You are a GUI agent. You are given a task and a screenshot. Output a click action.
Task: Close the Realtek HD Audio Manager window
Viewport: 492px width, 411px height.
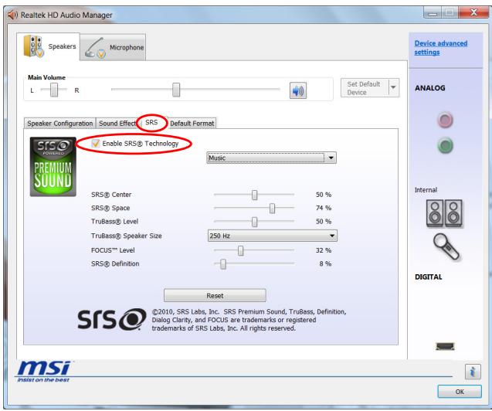(x=473, y=12)
